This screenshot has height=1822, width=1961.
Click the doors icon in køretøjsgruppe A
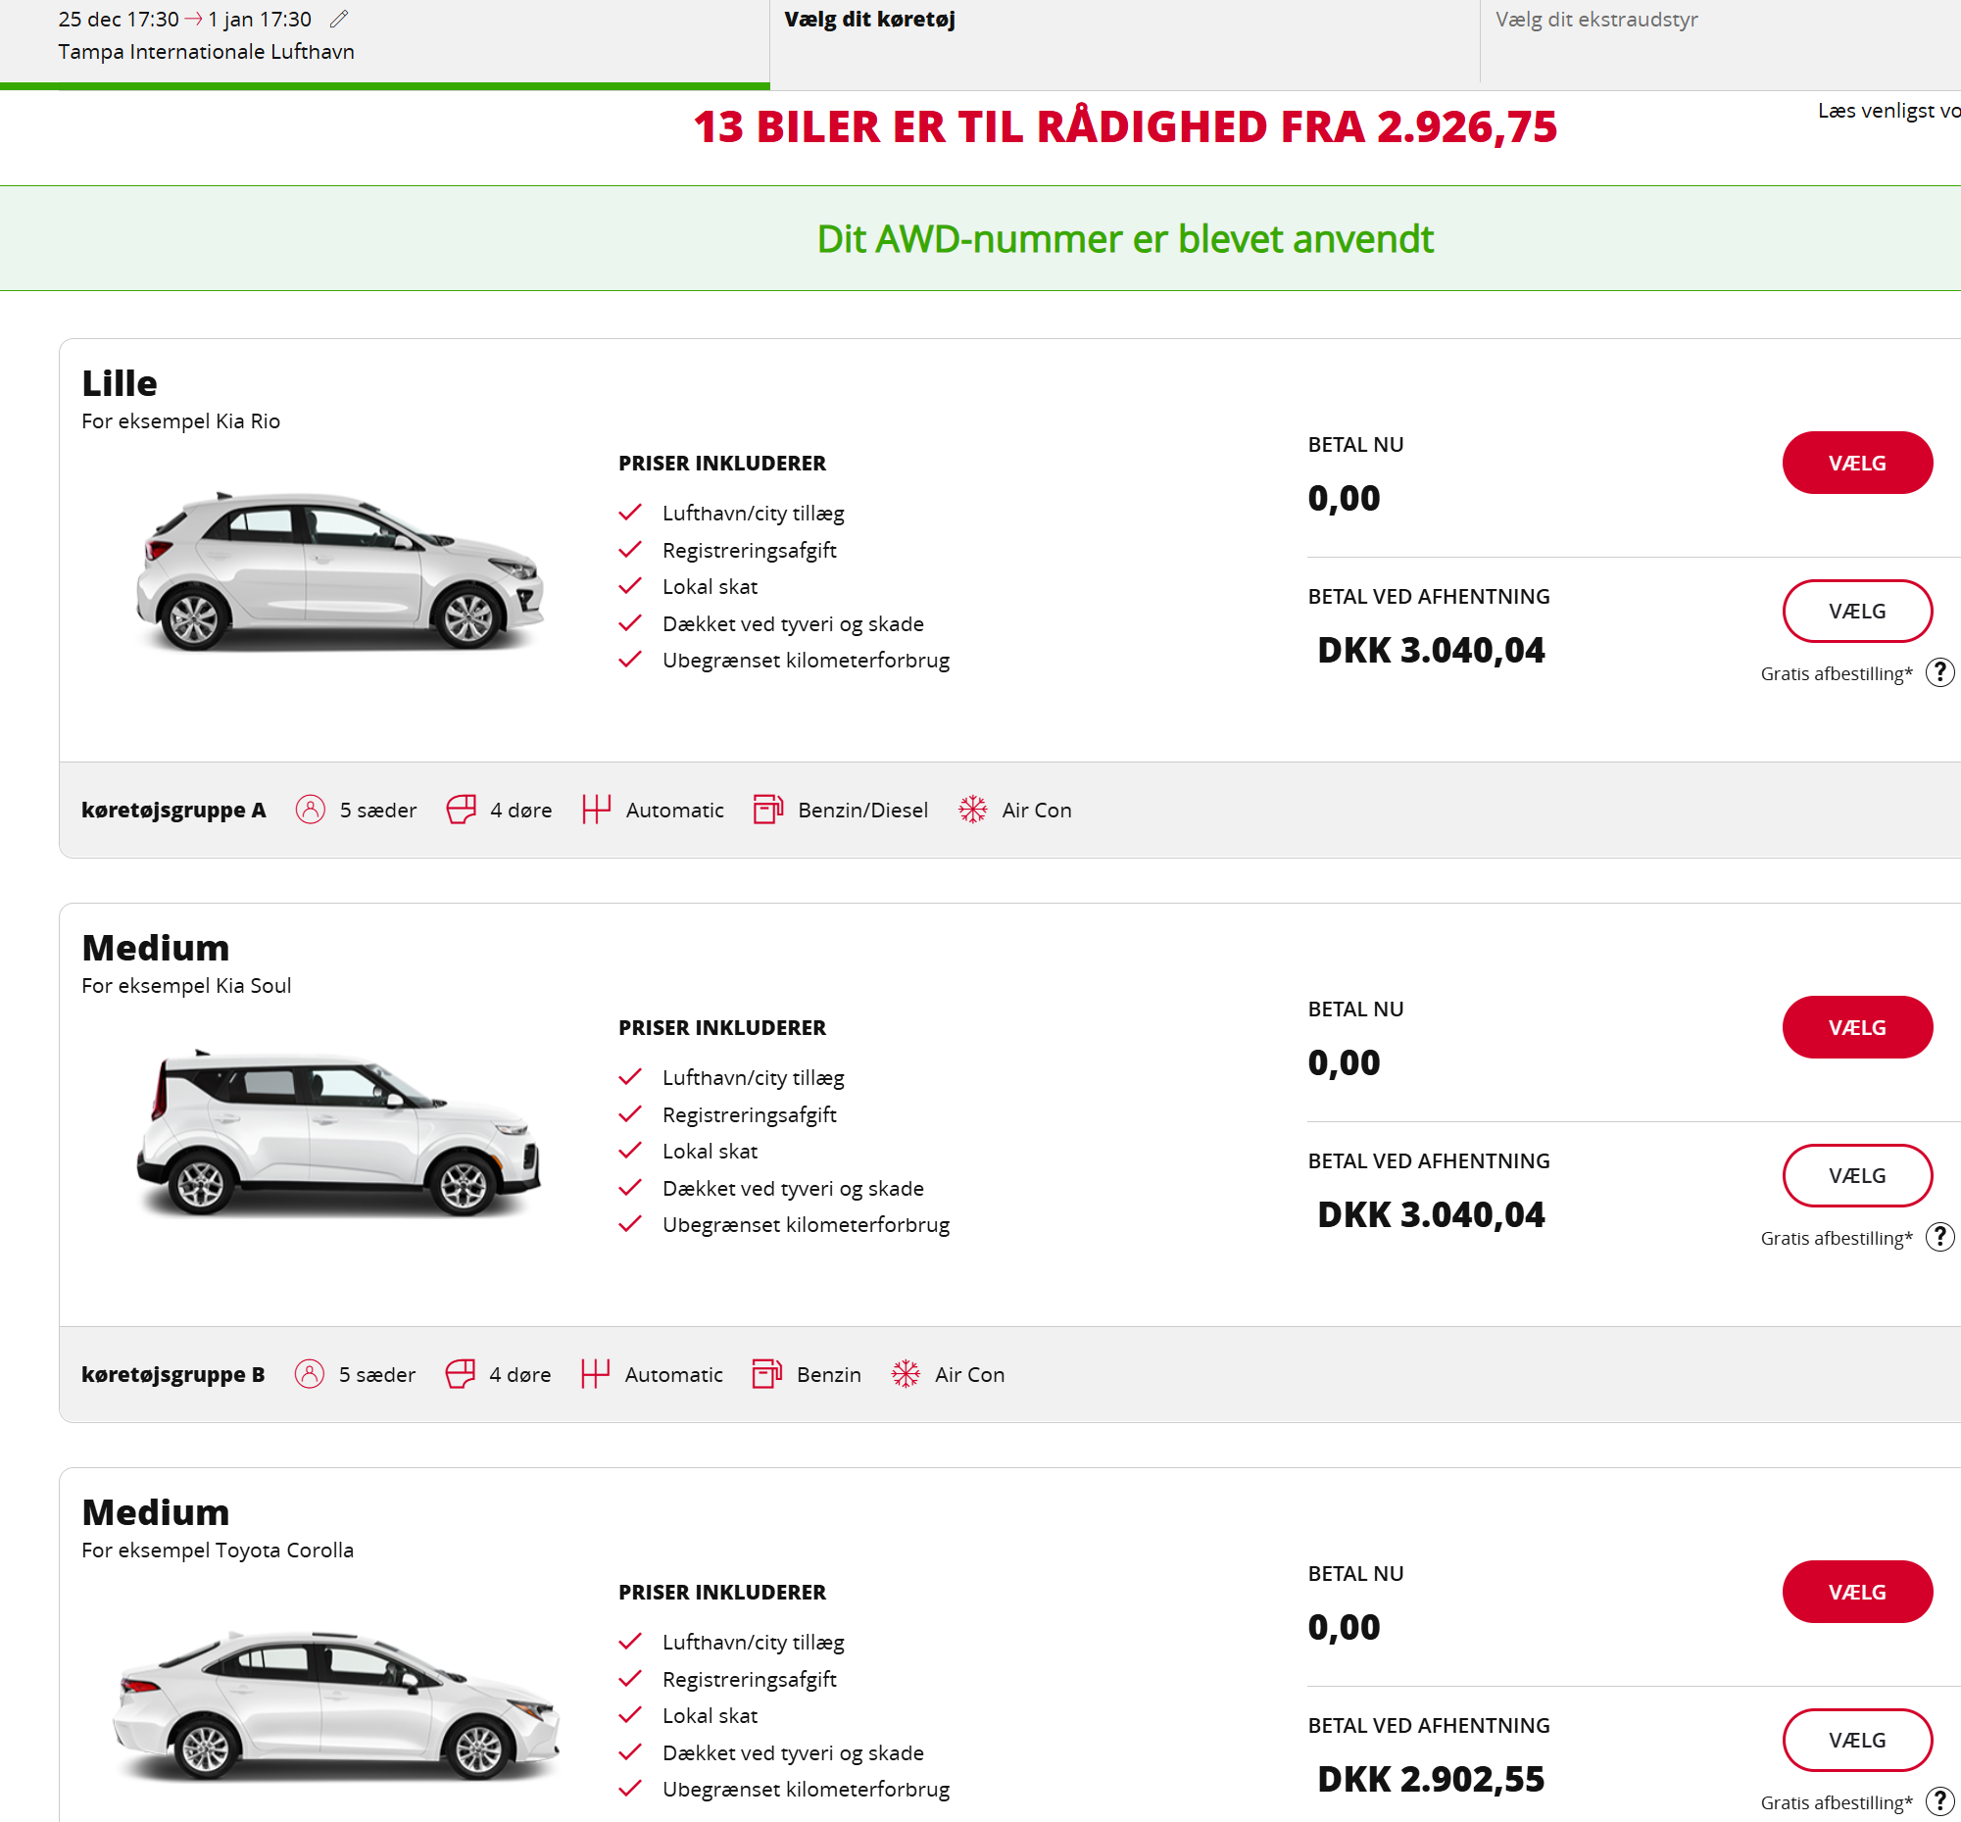(x=461, y=810)
